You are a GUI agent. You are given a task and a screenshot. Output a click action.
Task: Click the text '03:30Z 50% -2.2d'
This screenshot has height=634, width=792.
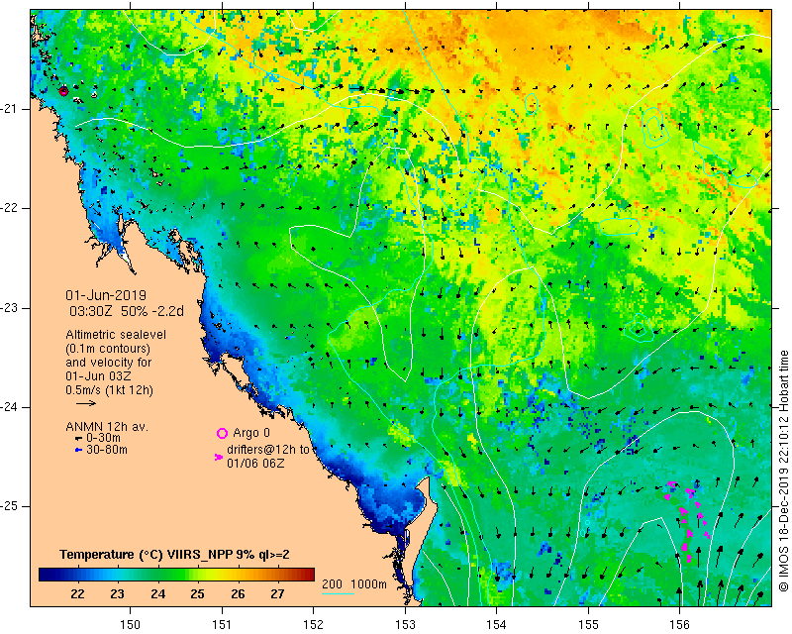pos(127,311)
